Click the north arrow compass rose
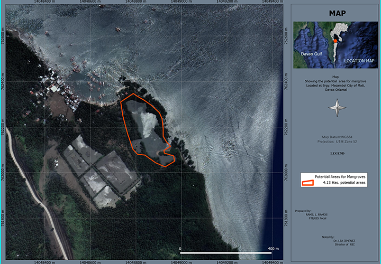The image size is (381, 264). tap(337, 109)
